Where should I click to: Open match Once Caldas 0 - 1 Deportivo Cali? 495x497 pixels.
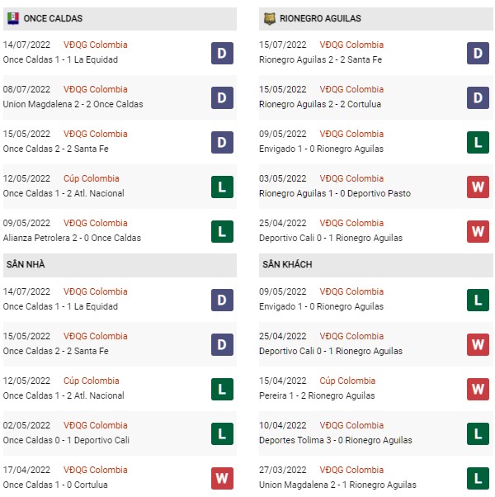(x=66, y=440)
